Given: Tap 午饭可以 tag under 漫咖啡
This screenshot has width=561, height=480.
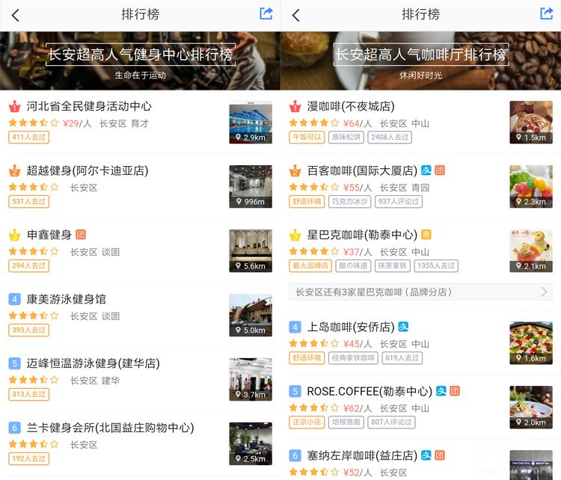Looking at the screenshot, I should [307, 137].
